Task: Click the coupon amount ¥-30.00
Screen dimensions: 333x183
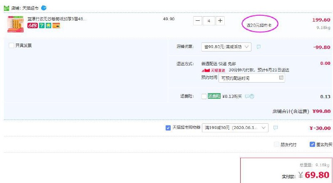Action: (320, 128)
